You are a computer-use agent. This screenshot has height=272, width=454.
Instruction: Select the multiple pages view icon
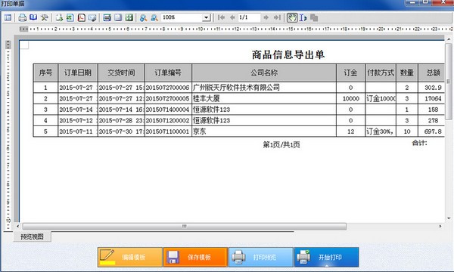tap(129, 17)
